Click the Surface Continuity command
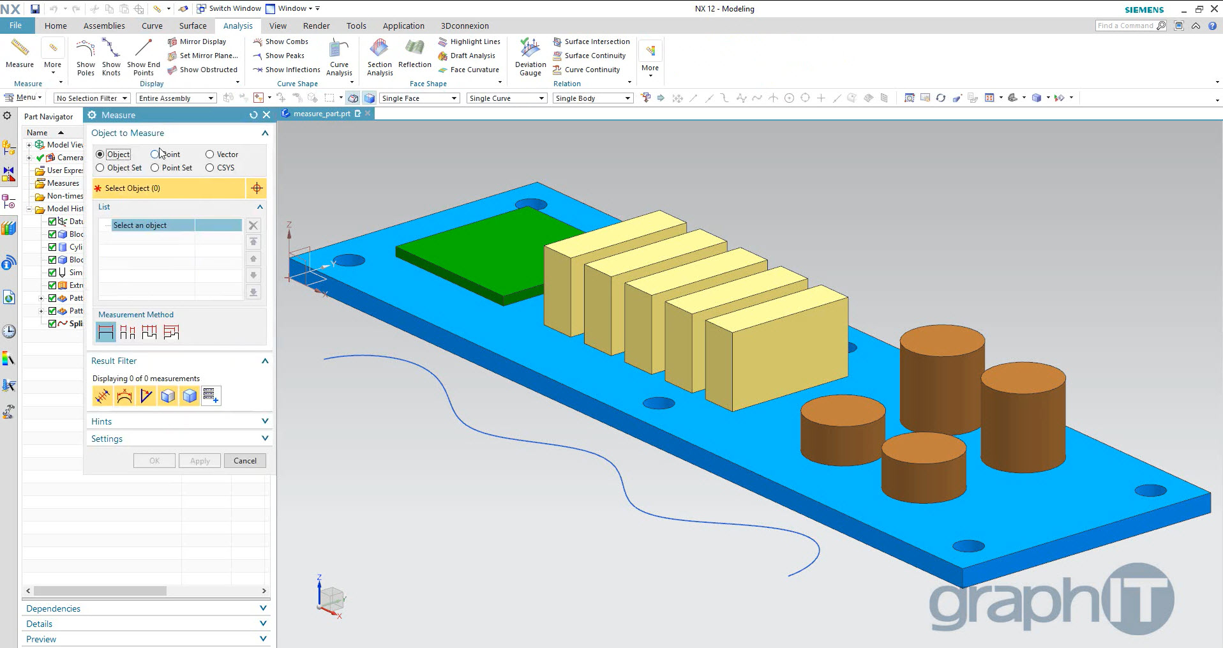Screen dimensions: 1223x648 (594, 56)
